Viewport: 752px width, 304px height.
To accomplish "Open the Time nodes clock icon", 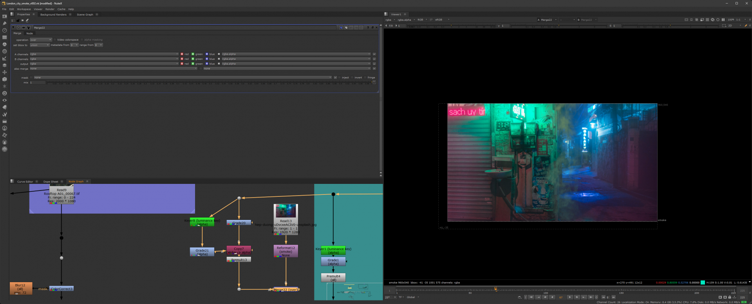I will pos(5,30).
